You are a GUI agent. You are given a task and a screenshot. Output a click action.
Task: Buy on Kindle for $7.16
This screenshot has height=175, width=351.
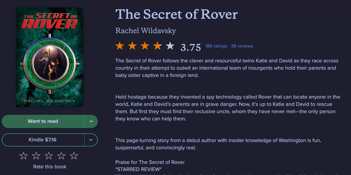[43, 140]
